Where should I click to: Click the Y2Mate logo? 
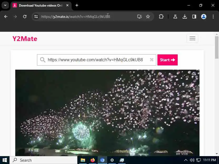25,39
